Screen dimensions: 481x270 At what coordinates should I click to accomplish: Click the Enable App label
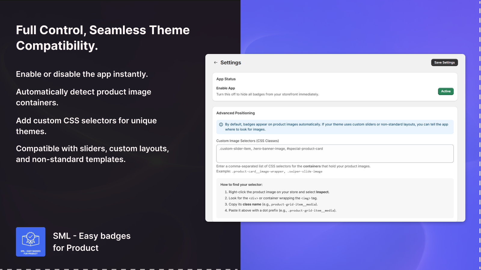[x=225, y=88]
